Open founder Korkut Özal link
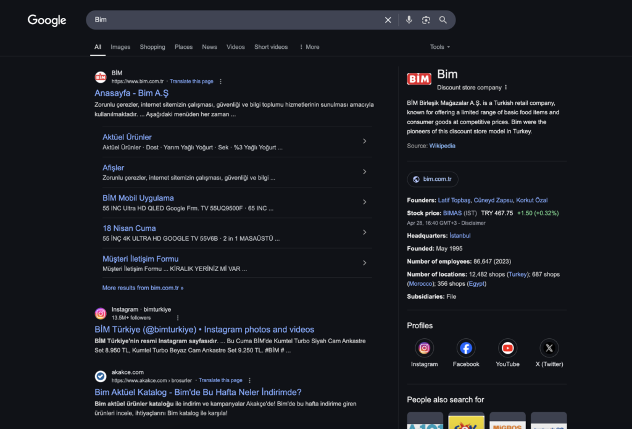Image resolution: width=632 pixels, height=429 pixels. click(531, 201)
